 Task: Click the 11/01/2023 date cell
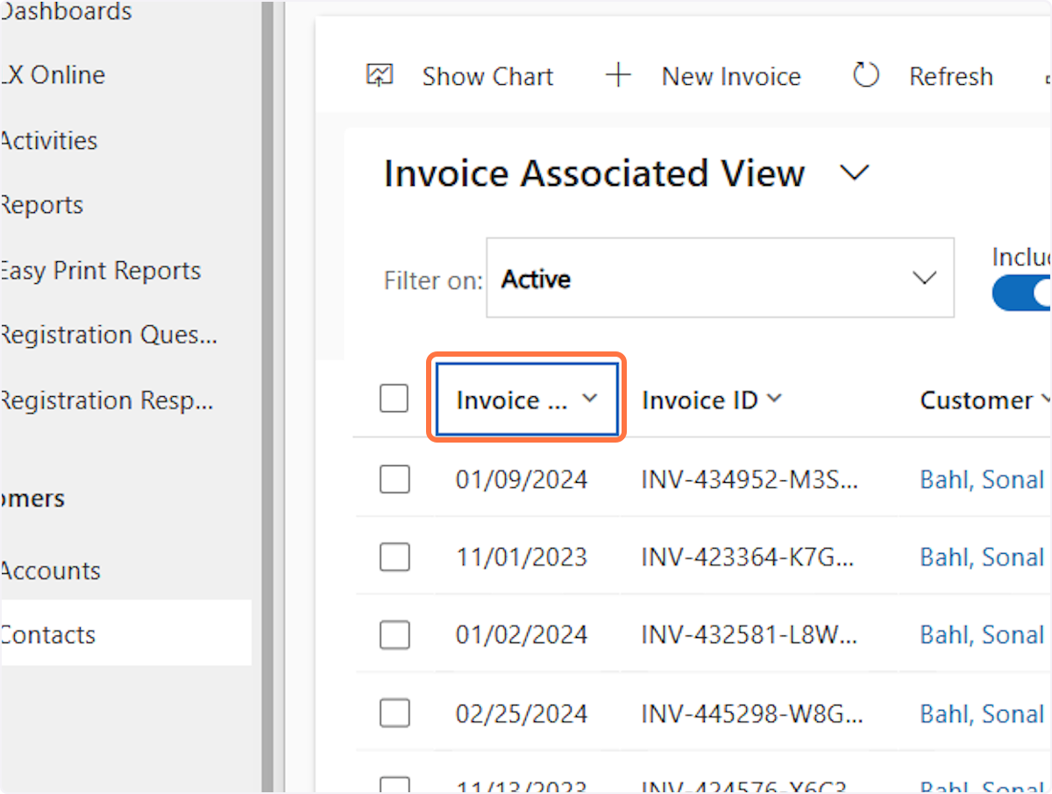pos(522,557)
